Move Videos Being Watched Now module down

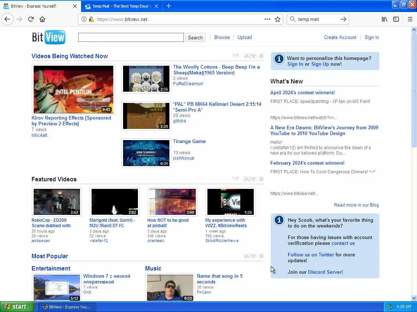coord(253,56)
